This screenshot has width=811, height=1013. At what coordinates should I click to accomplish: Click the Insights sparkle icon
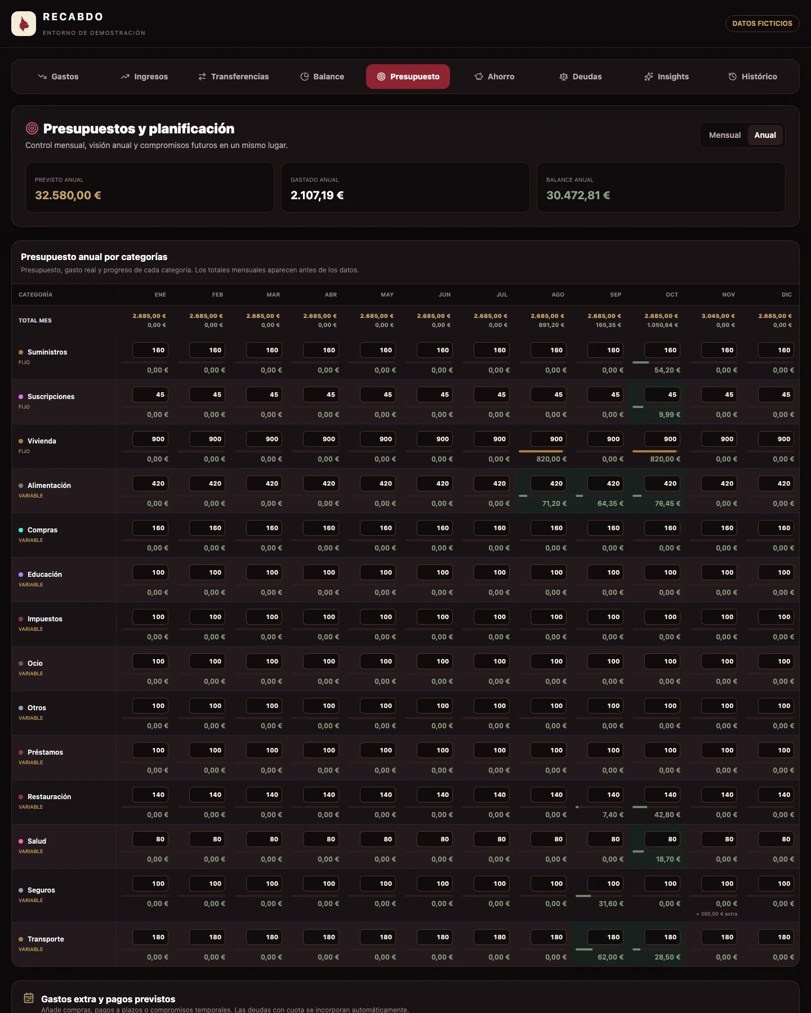pyautogui.click(x=649, y=77)
